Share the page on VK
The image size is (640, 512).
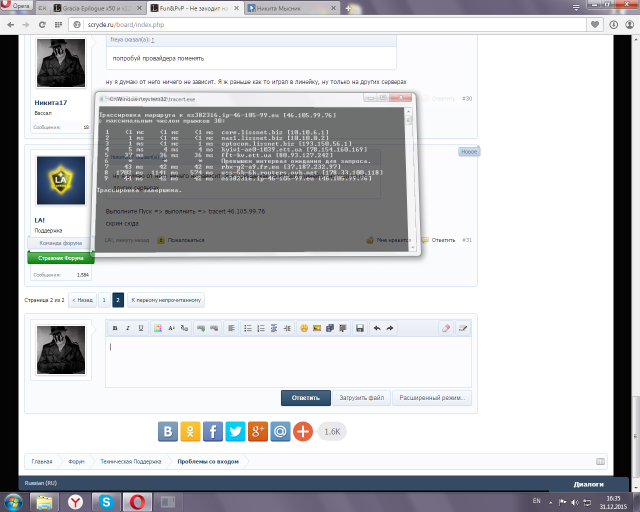(x=168, y=431)
